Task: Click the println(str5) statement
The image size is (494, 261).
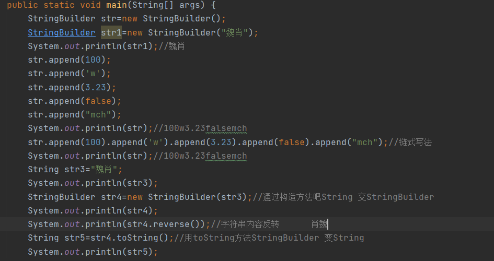Action: point(93,252)
